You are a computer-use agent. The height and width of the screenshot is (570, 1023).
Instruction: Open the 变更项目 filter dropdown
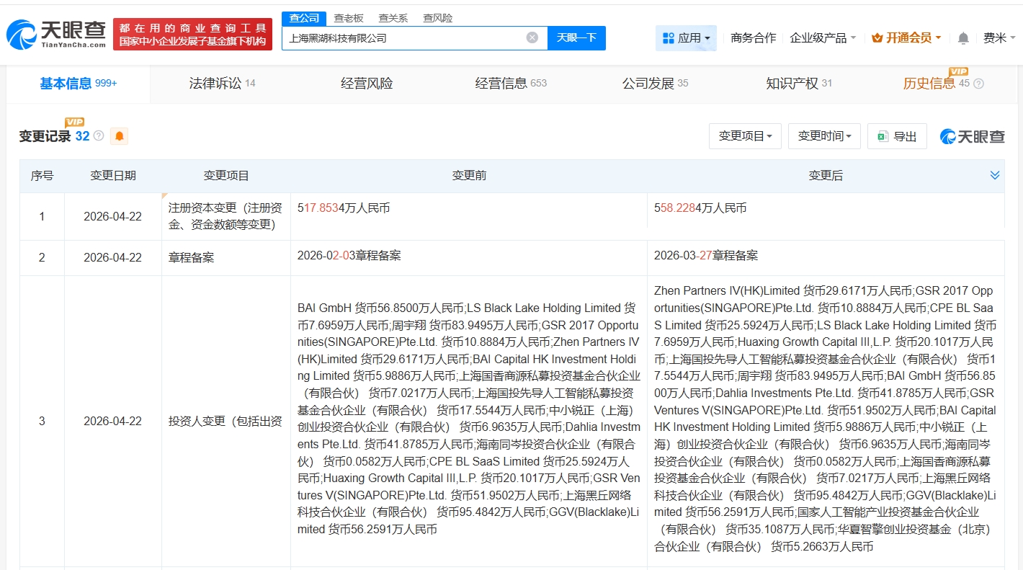pyautogui.click(x=745, y=135)
